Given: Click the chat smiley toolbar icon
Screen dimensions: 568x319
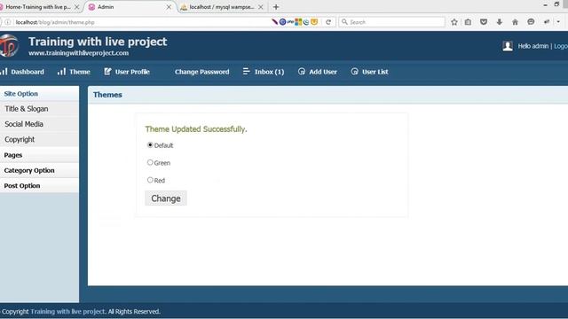Looking at the screenshot, I should [x=531, y=22].
